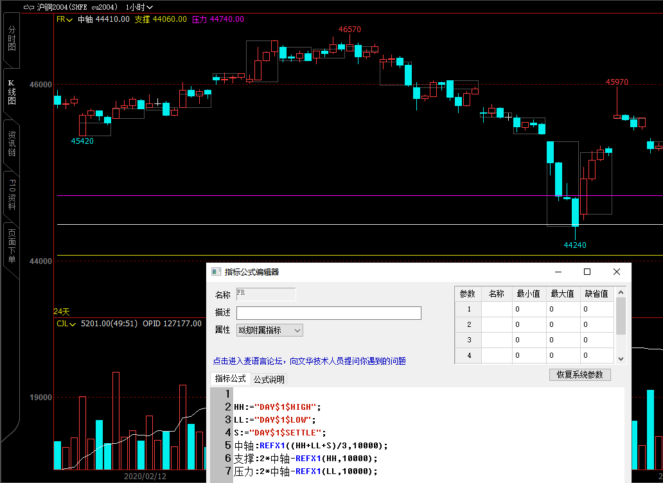Expand the FR indicator dropdown

coord(65,19)
